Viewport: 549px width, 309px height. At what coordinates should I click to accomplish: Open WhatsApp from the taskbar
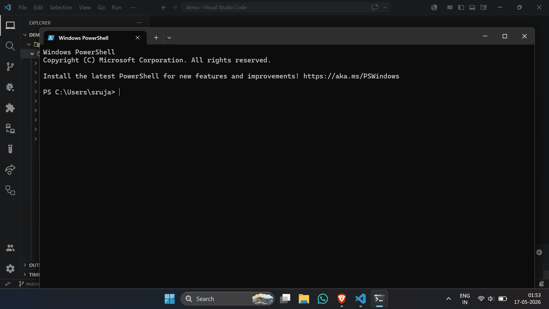pos(323,299)
